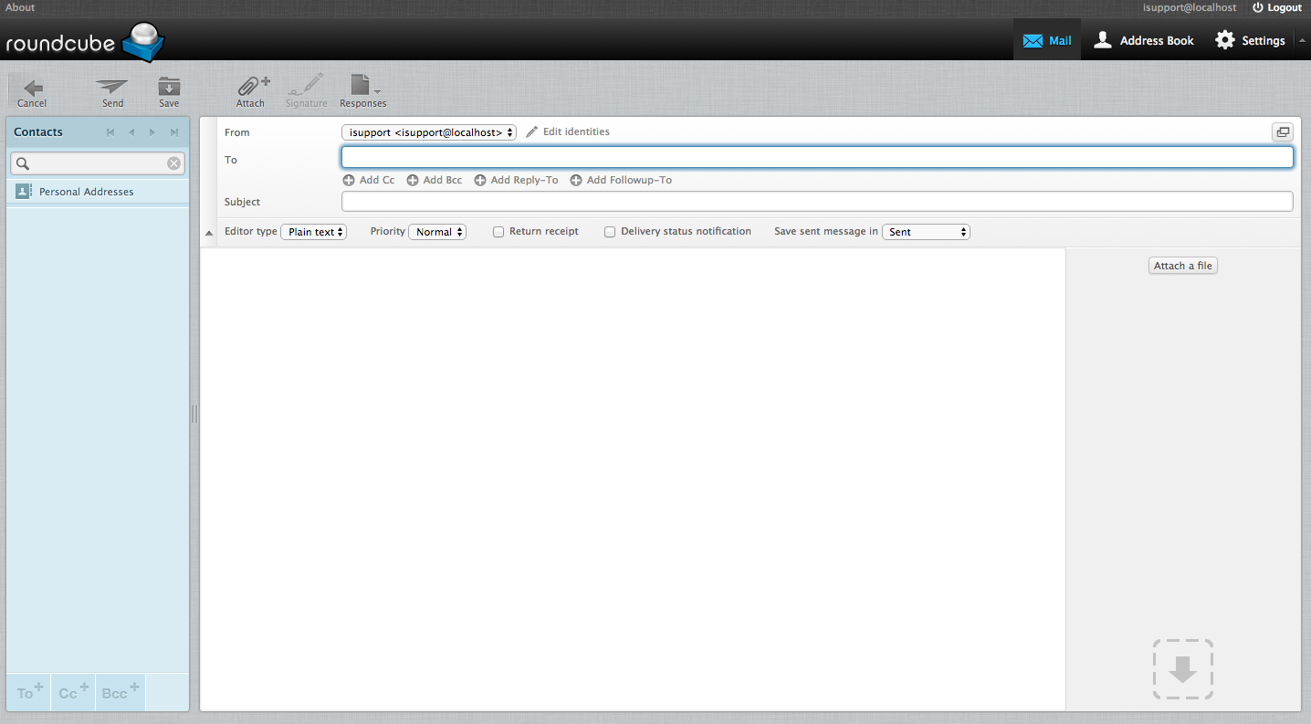Open Settings gear in top bar
This screenshot has height=724, width=1311.
click(1250, 40)
